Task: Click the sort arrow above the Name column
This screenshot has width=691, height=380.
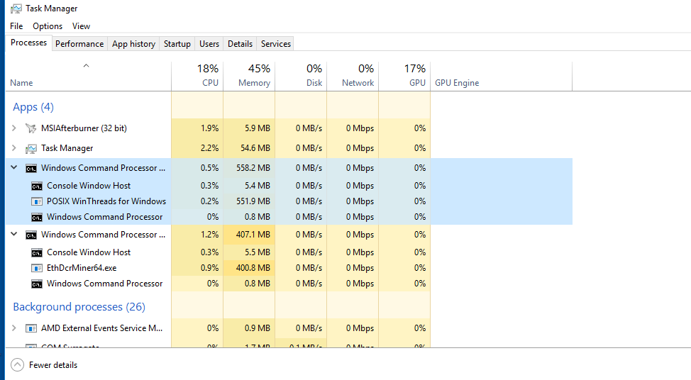Action: [x=87, y=66]
